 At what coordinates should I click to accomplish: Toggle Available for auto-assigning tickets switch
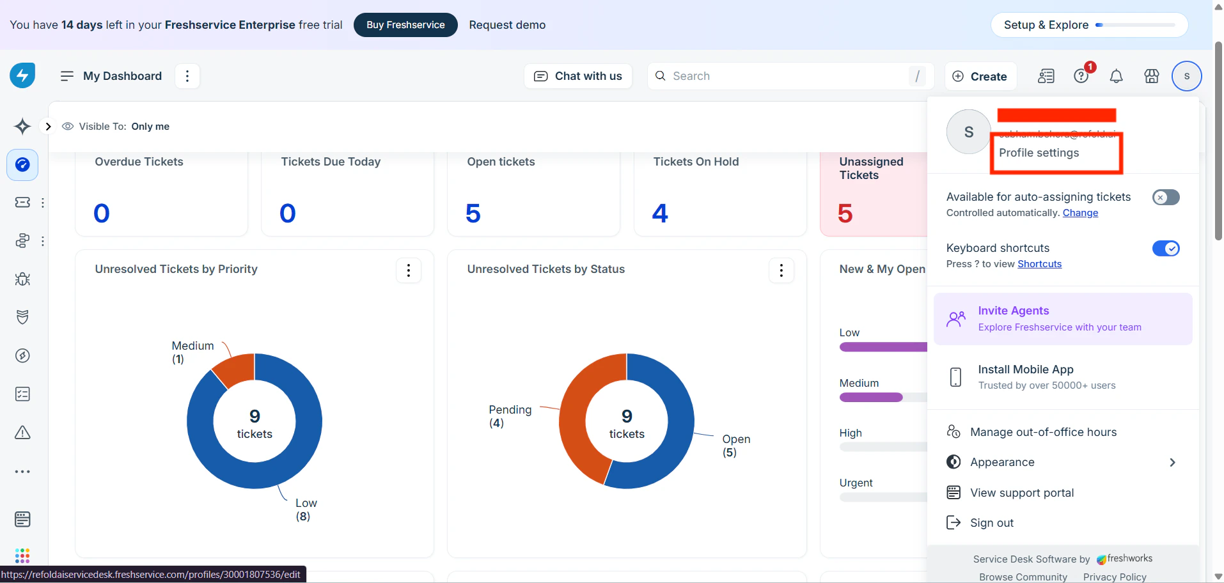click(x=1166, y=198)
